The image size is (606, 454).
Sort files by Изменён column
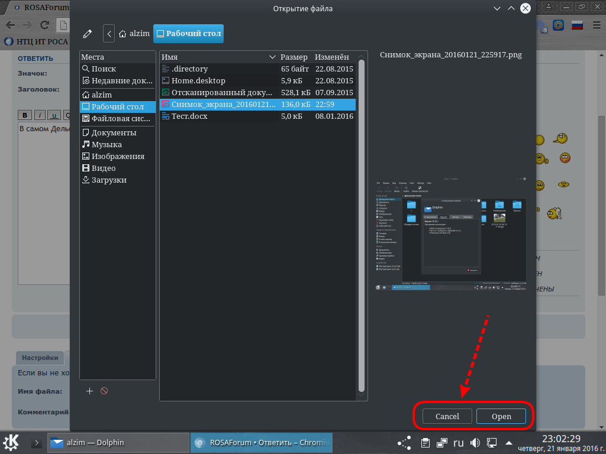point(332,57)
